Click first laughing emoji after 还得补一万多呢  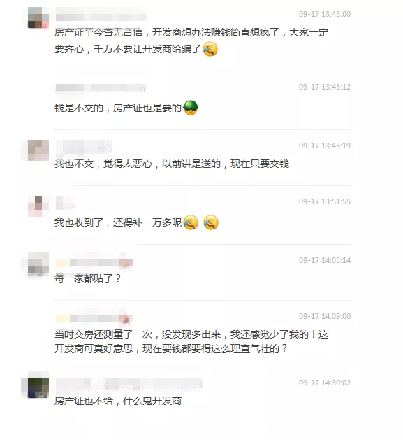tap(191, 222)
